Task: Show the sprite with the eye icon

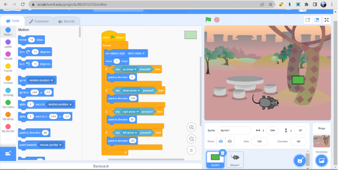Action: tap(221, 141)
